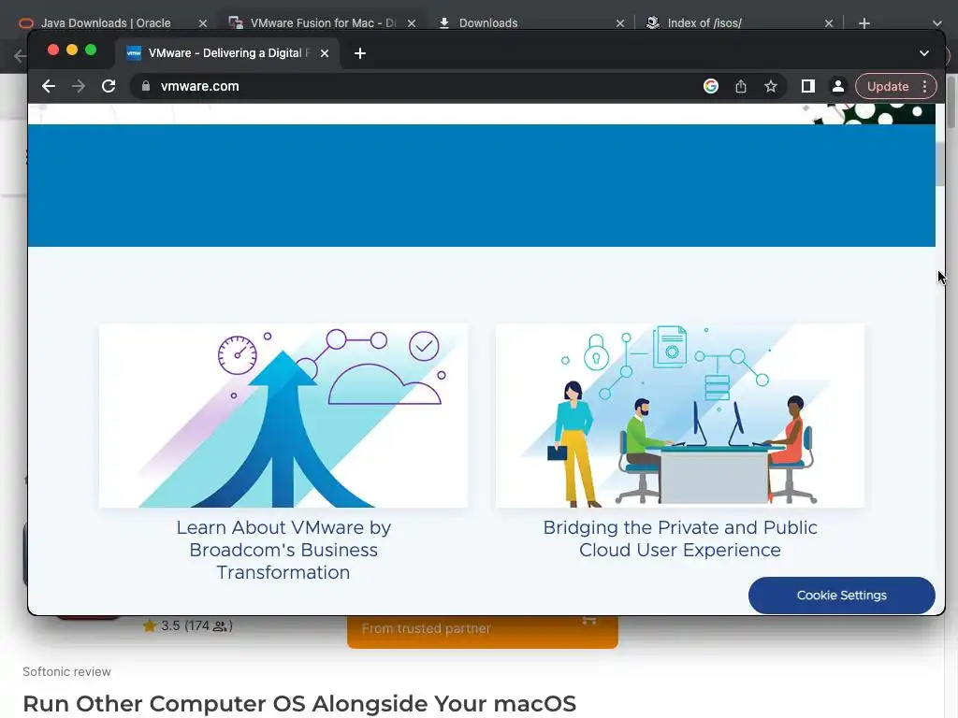The height and width of the screenshot is (718, 958).
Task: Bookmark this page with the star icon
Action: 771,86
